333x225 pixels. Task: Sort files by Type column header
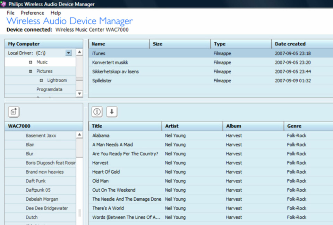point(241,44)
